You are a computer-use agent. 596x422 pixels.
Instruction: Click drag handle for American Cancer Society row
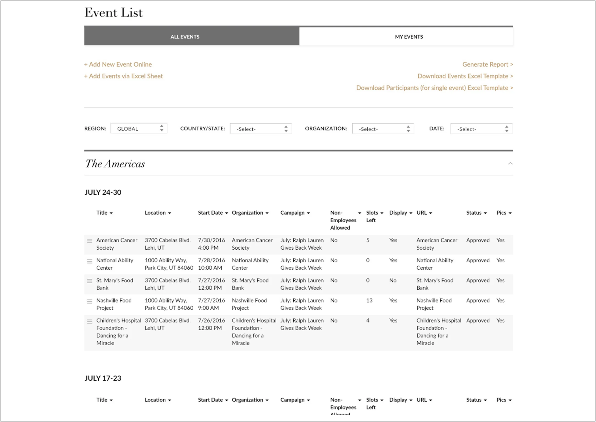[x=90, y=241]
